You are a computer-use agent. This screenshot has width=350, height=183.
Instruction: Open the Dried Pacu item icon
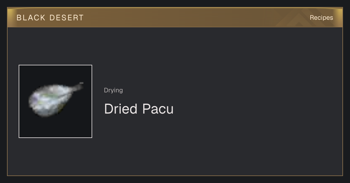(x=55, y=101)
